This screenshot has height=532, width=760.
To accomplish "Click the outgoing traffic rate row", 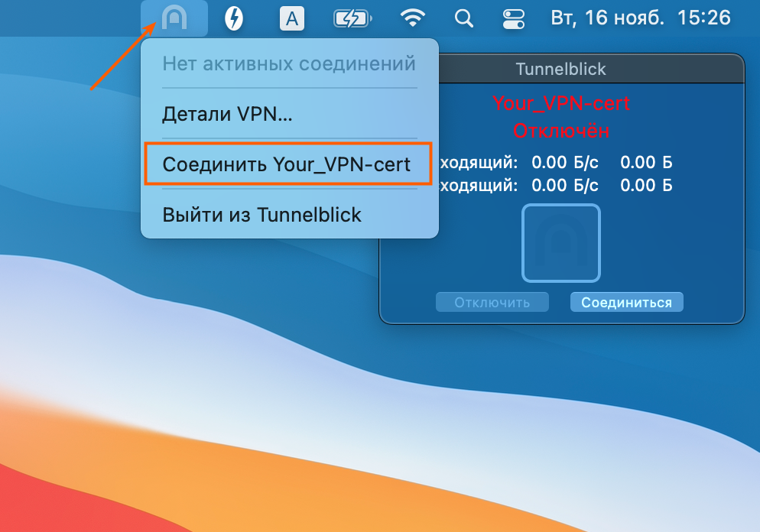I will click(x=554, y=185).
